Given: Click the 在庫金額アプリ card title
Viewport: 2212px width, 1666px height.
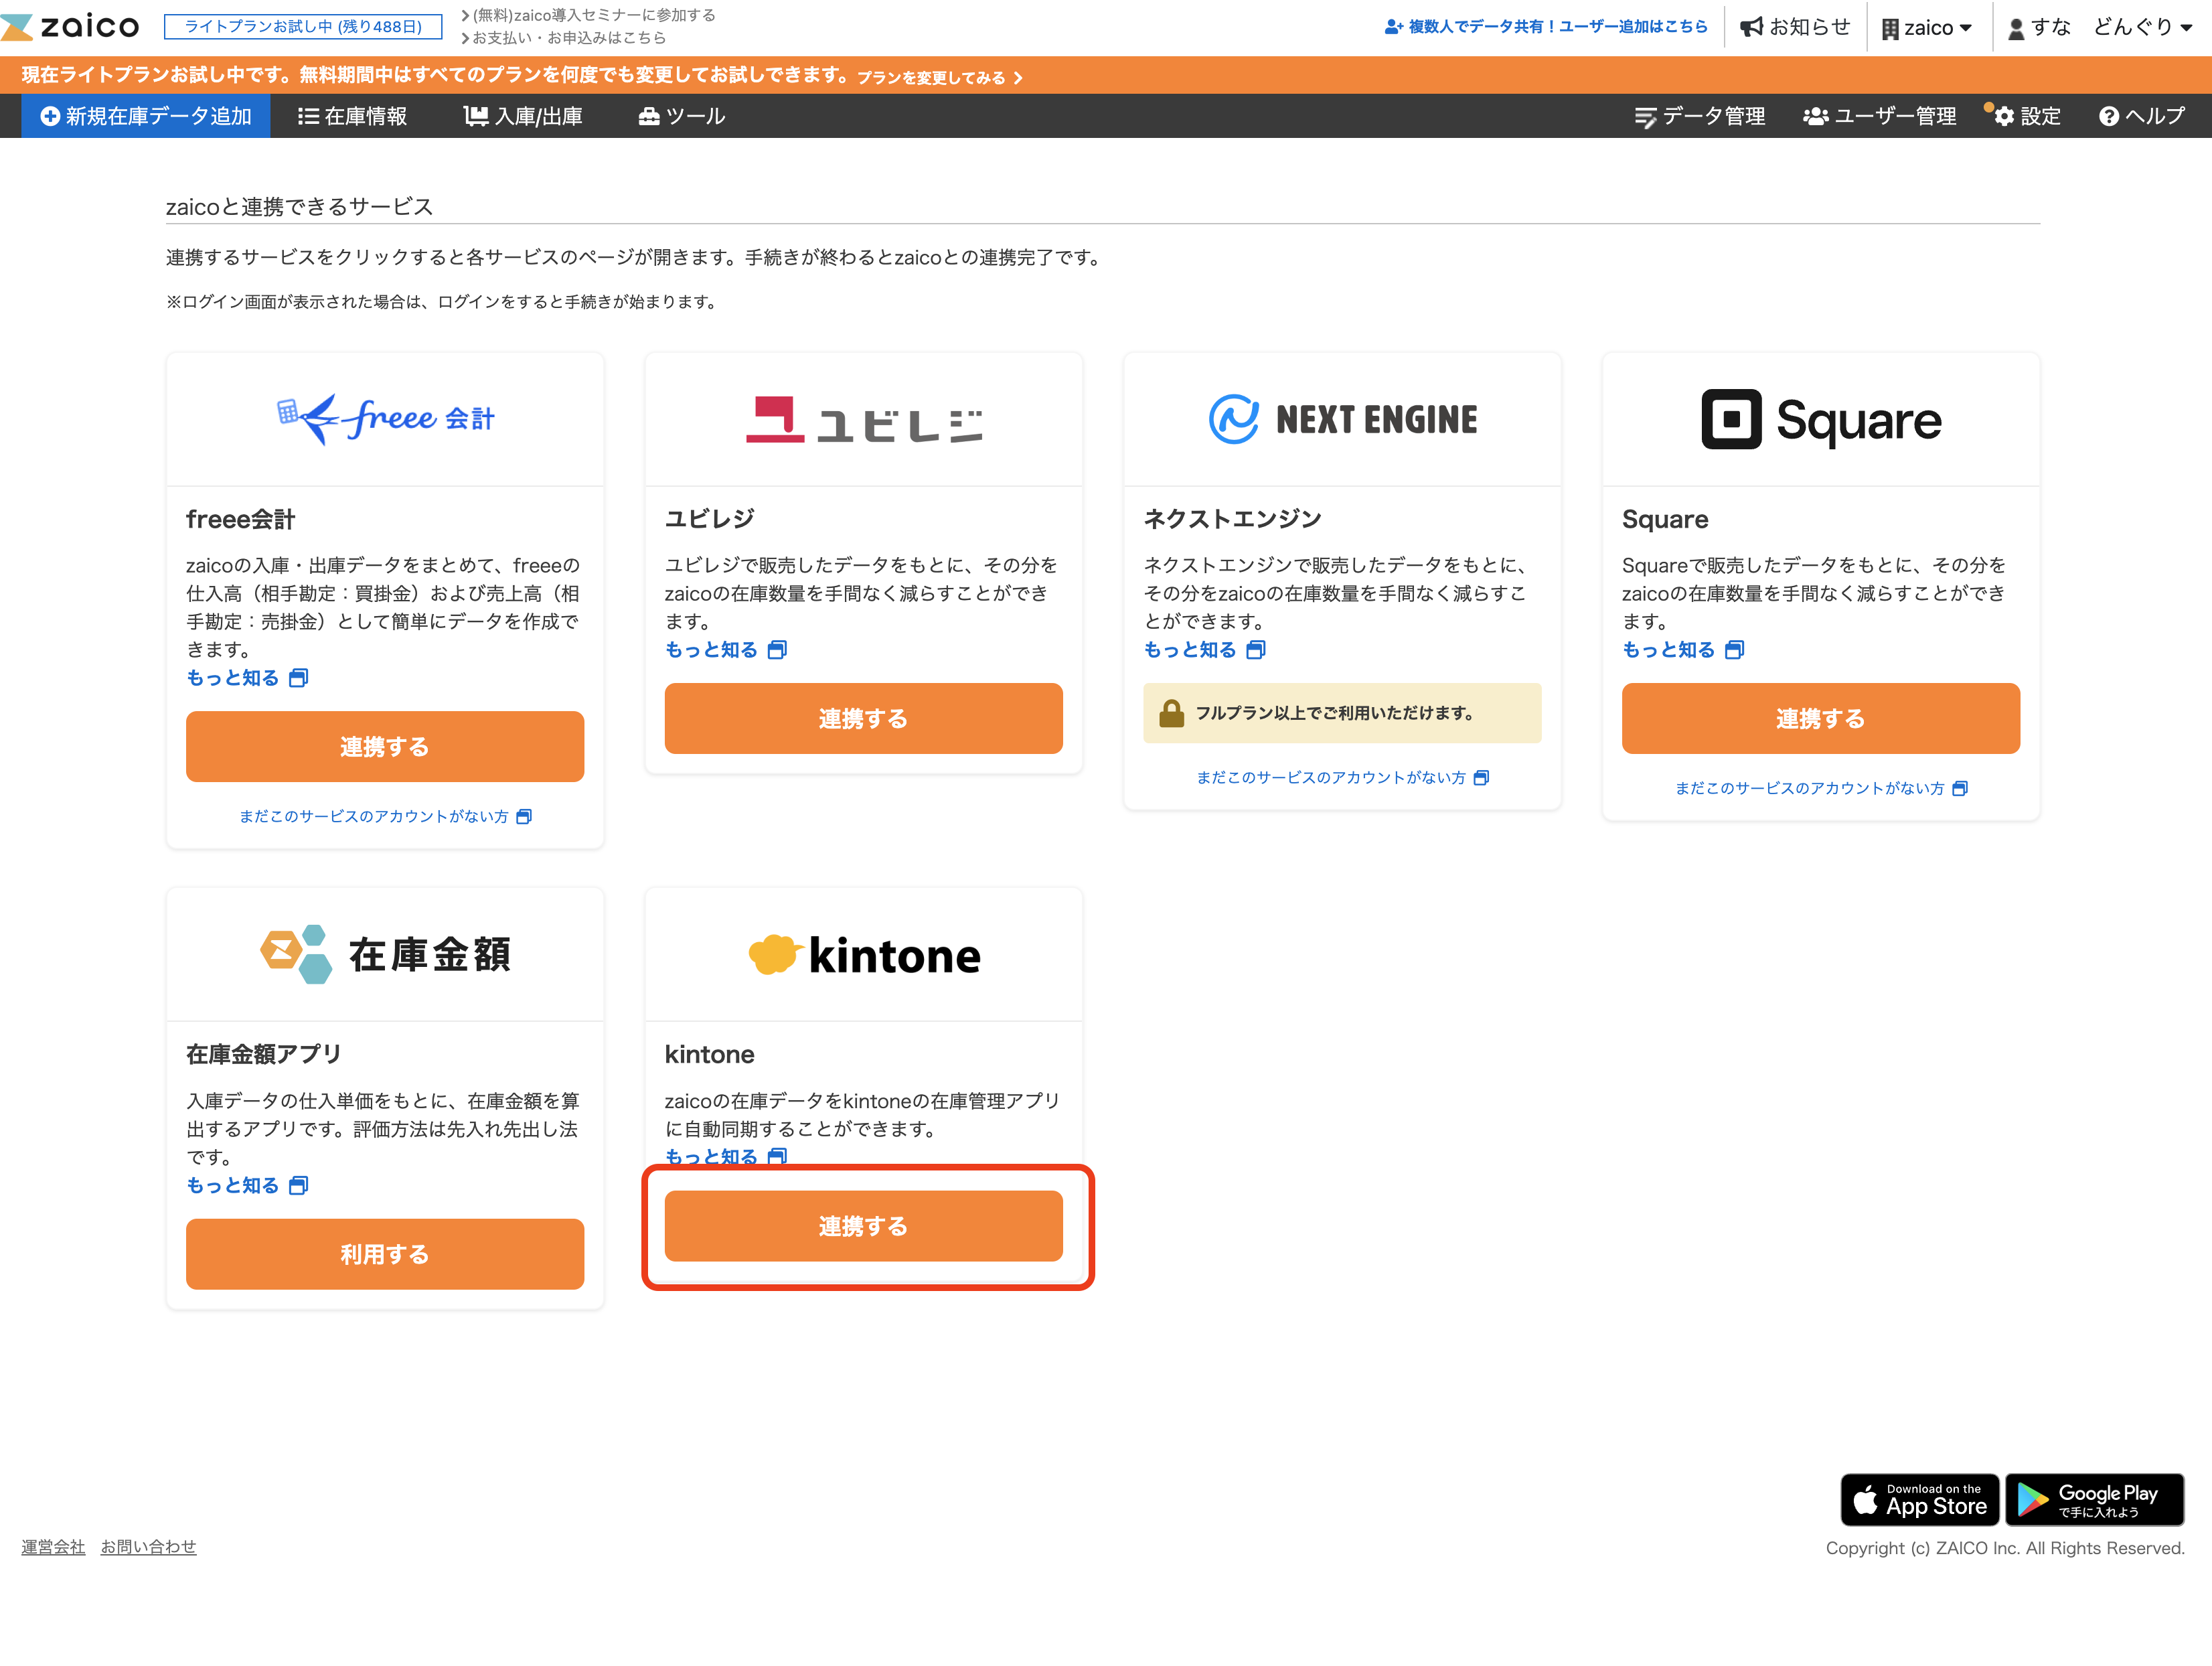Looking at the screenshot, I should coord(264,1055).
